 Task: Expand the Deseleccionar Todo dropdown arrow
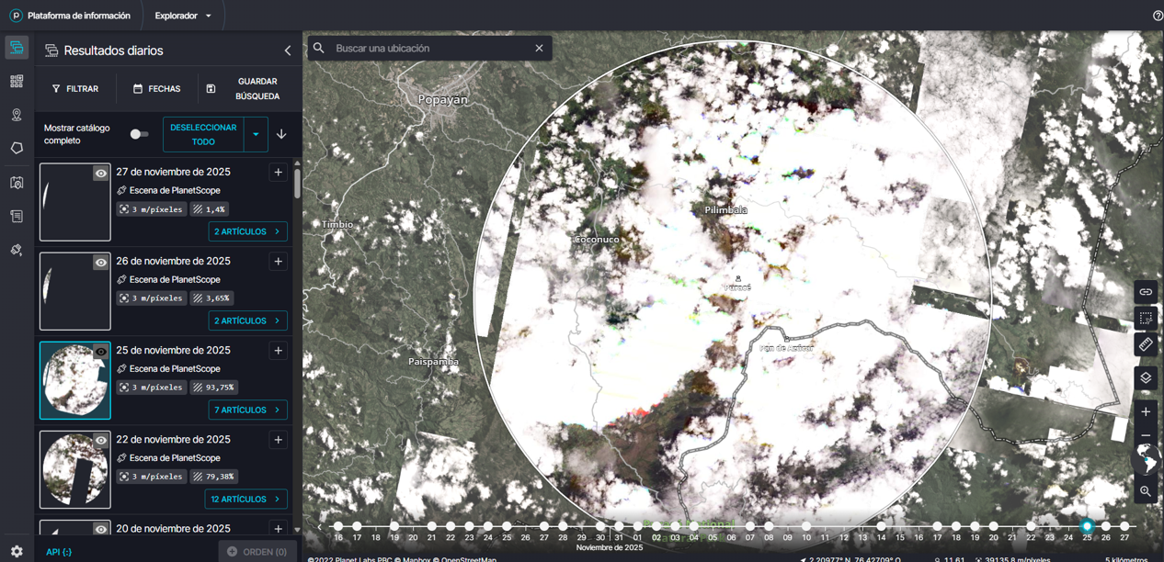(256, 134)
